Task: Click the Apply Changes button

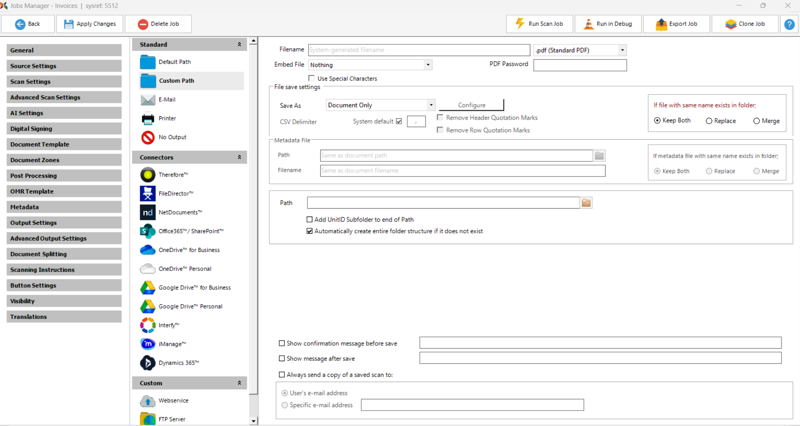Action: [90, 24]
